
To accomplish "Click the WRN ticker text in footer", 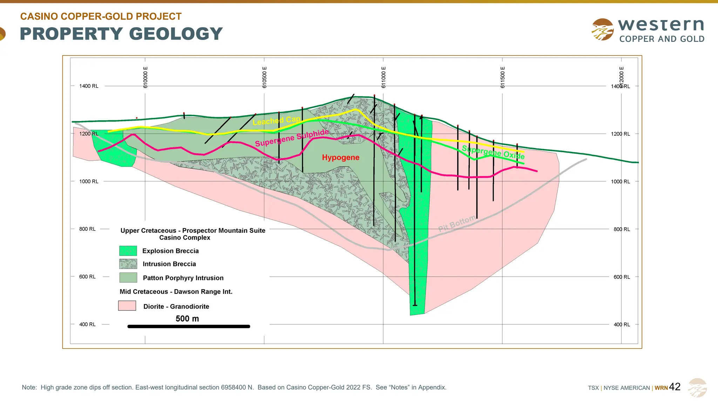I will [x=661, y=388].
